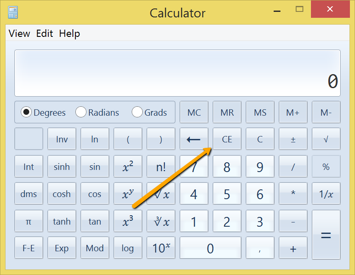Viewport: 355px width, 275px height.
Task: Select the Degrees angle mode
Action: click(x=26, y=112)
